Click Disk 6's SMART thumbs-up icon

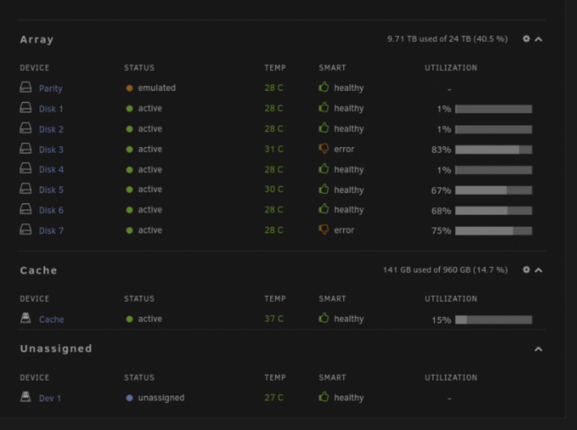(324, 209)
